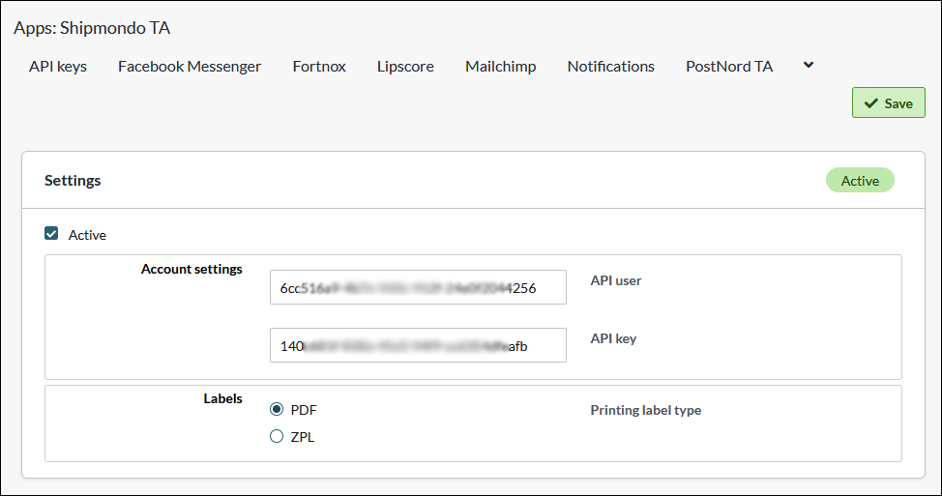This screenshot has width=942, height=496.
Task: Click the Apps: Shipmondo TA page title
Action: pyautogui.click(x=92, y=28)
